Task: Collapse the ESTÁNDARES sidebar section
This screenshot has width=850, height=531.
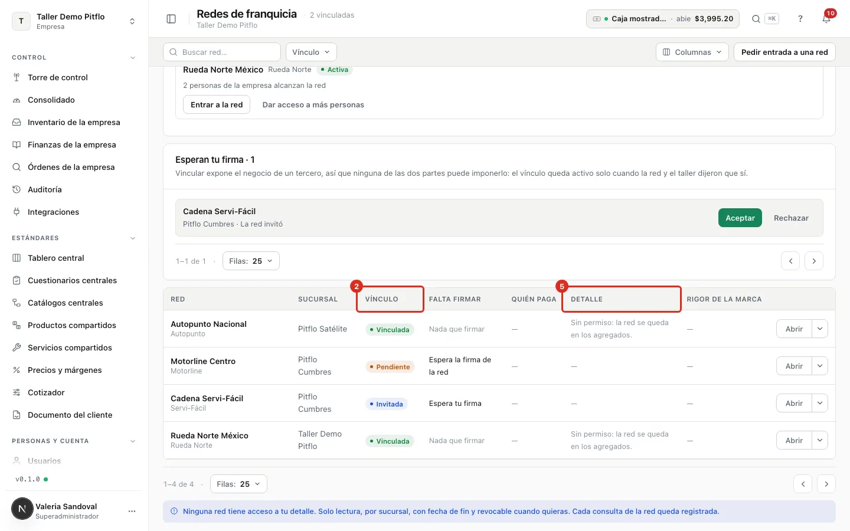Action: [133, 238]
